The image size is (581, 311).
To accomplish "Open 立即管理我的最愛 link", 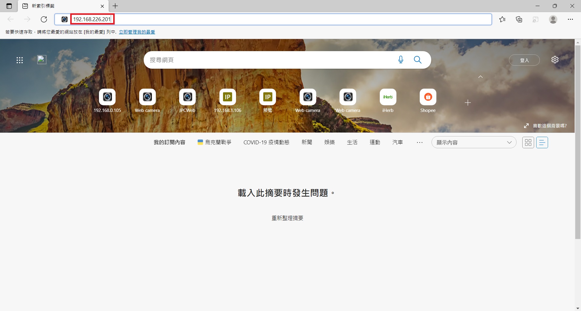I will pyautogui.click(x=137, y=32).
